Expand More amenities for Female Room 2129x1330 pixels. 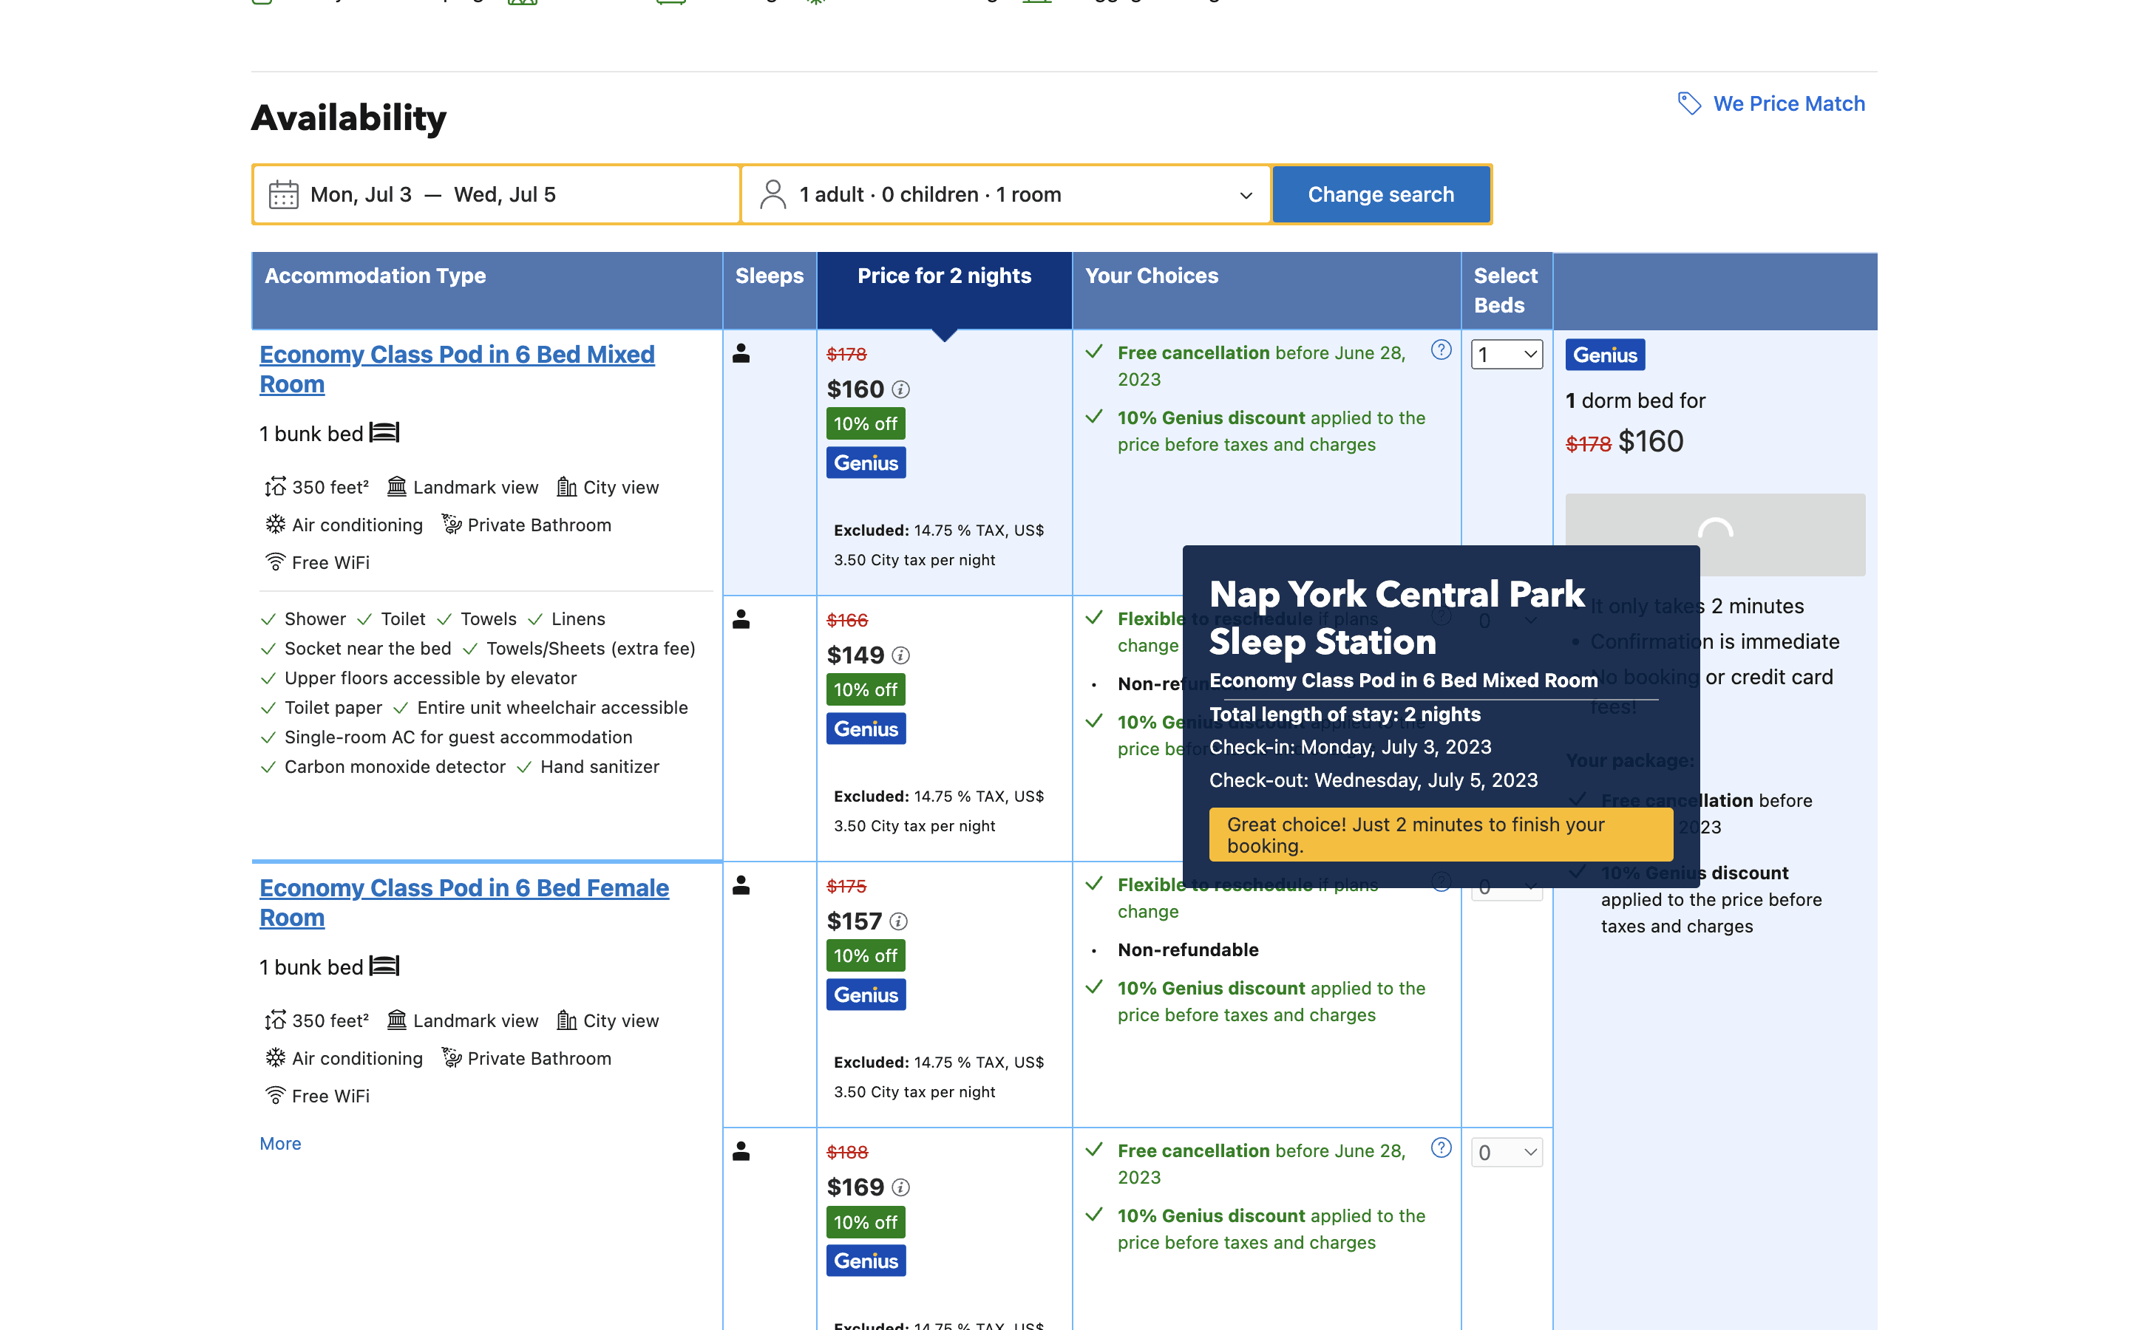(x=279, y=1144)
